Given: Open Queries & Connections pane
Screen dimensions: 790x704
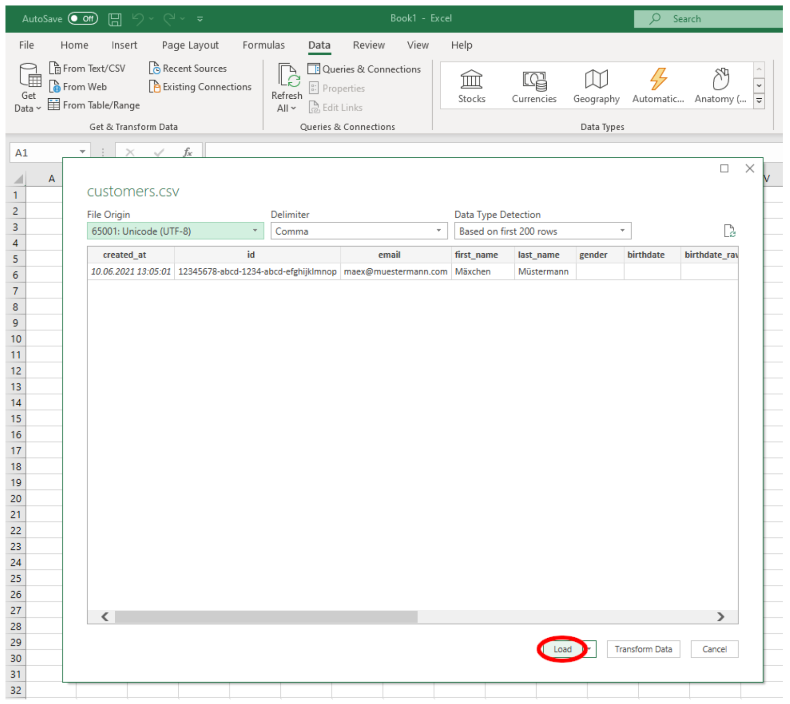Looking at the screenshot, I should (365, 69).
